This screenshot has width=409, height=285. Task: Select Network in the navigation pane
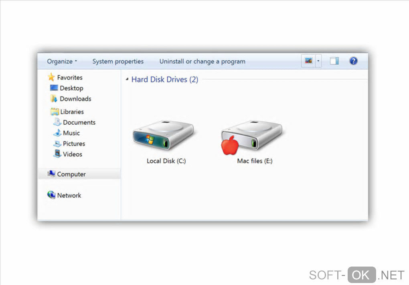pyautogui.click(x=69, y=195)
